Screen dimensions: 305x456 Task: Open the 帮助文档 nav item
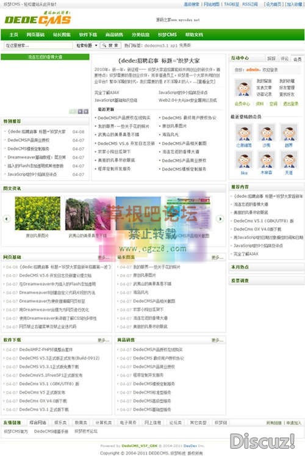[194, 35]
